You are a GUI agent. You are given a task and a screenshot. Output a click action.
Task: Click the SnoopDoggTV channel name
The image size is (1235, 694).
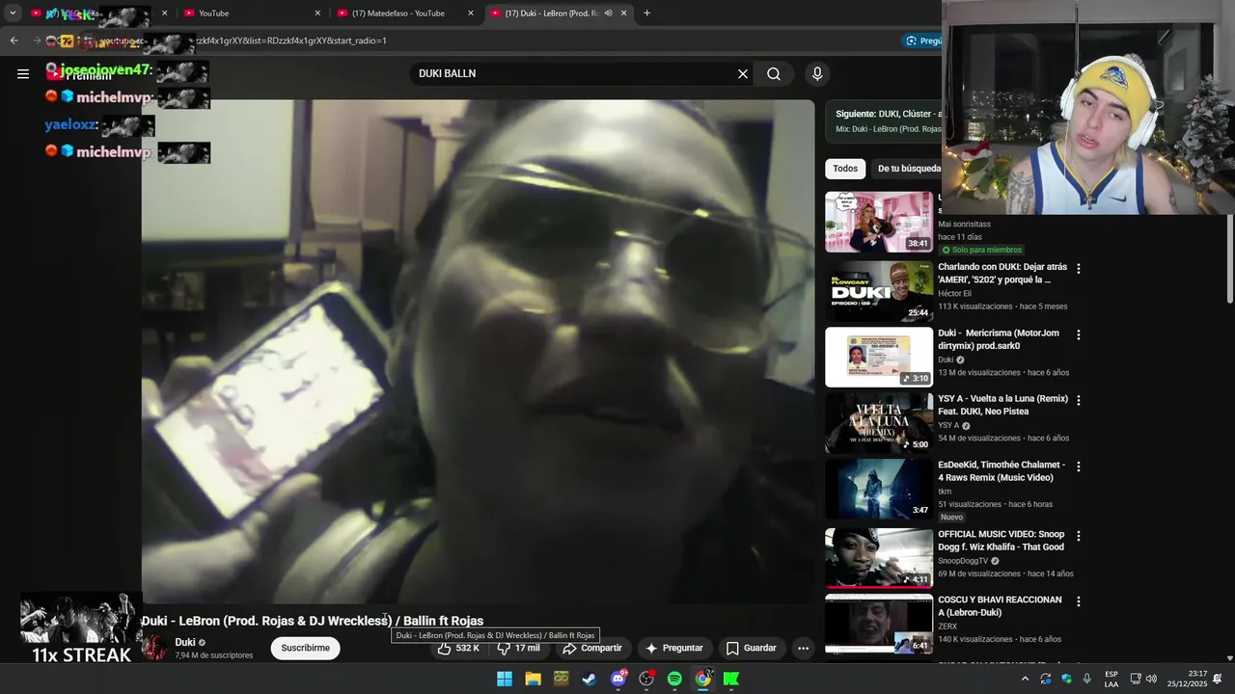point(963,561)
